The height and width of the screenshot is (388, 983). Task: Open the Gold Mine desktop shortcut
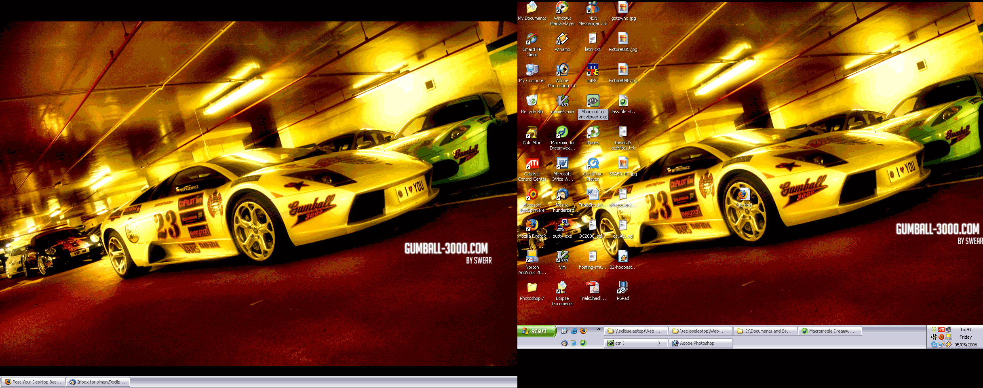point(532,135)
